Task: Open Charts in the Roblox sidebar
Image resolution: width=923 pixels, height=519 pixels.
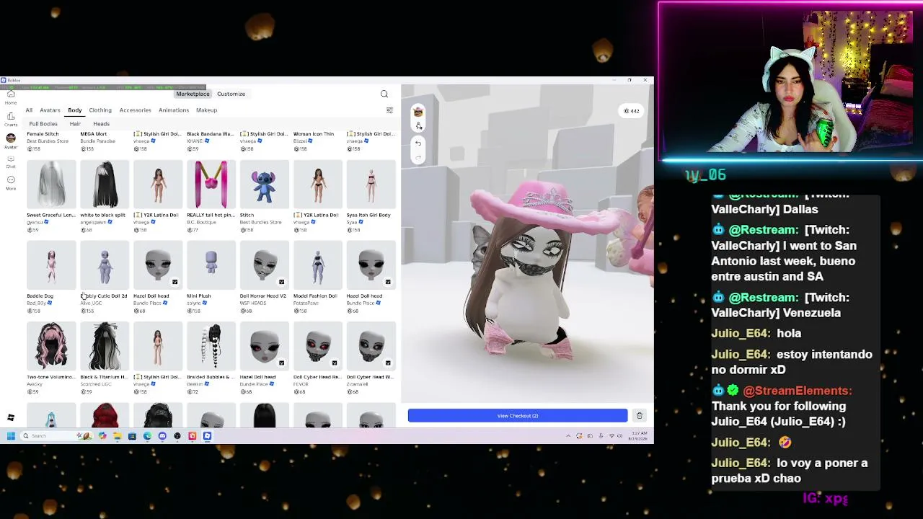Action: pyautogui.click(x=11, y=119)
